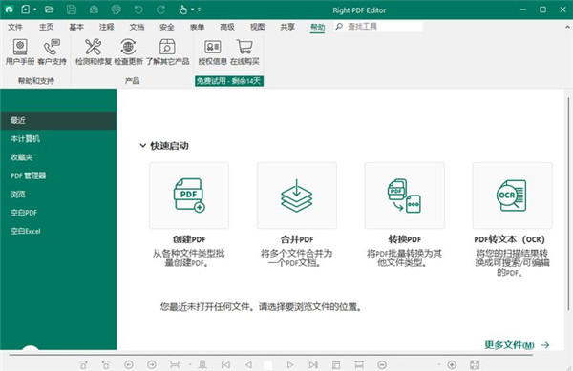The height and width of the screenshot is (371, 573).
Task: Go to the previous page
Action: click(x=249, y=364)
